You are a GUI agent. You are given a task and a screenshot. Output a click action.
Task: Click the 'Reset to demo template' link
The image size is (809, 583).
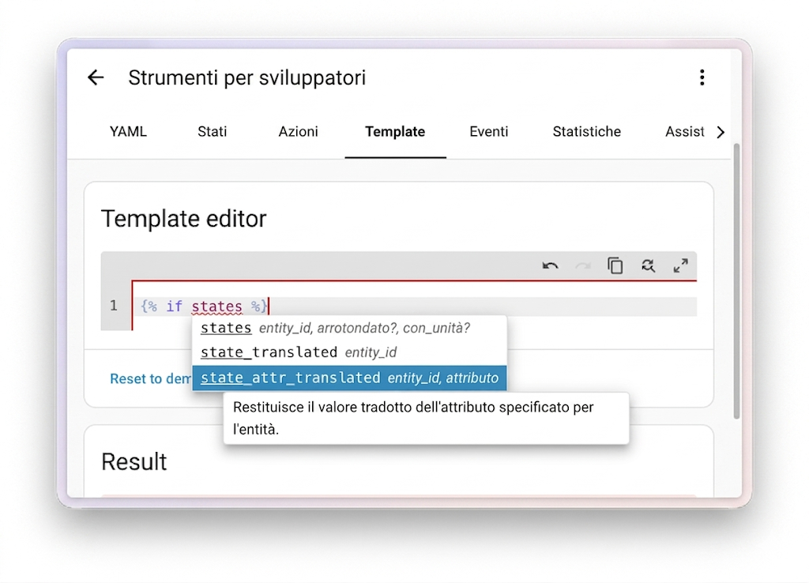(150, 378)
